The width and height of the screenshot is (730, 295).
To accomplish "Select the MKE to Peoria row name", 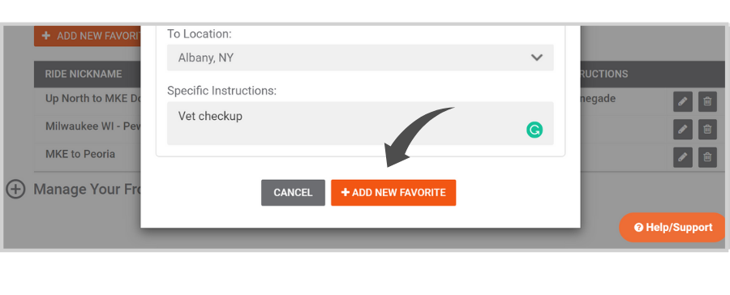I will point(80,154).
